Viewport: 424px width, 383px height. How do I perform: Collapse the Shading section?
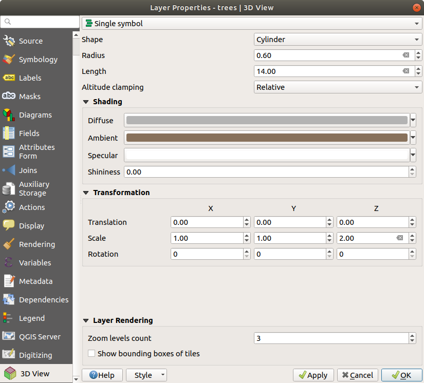pos(86,102)
